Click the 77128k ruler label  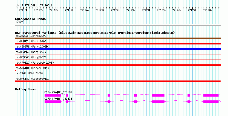coord(208,10)
